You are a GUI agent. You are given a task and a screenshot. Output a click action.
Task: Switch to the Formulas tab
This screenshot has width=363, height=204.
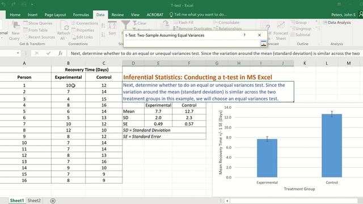point(81,15)
